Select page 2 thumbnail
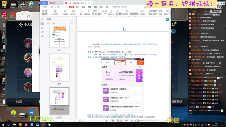 [x=59, y=67]
